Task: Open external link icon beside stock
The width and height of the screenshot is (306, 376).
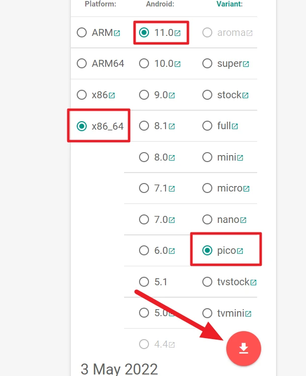Action: click(245, 95)
